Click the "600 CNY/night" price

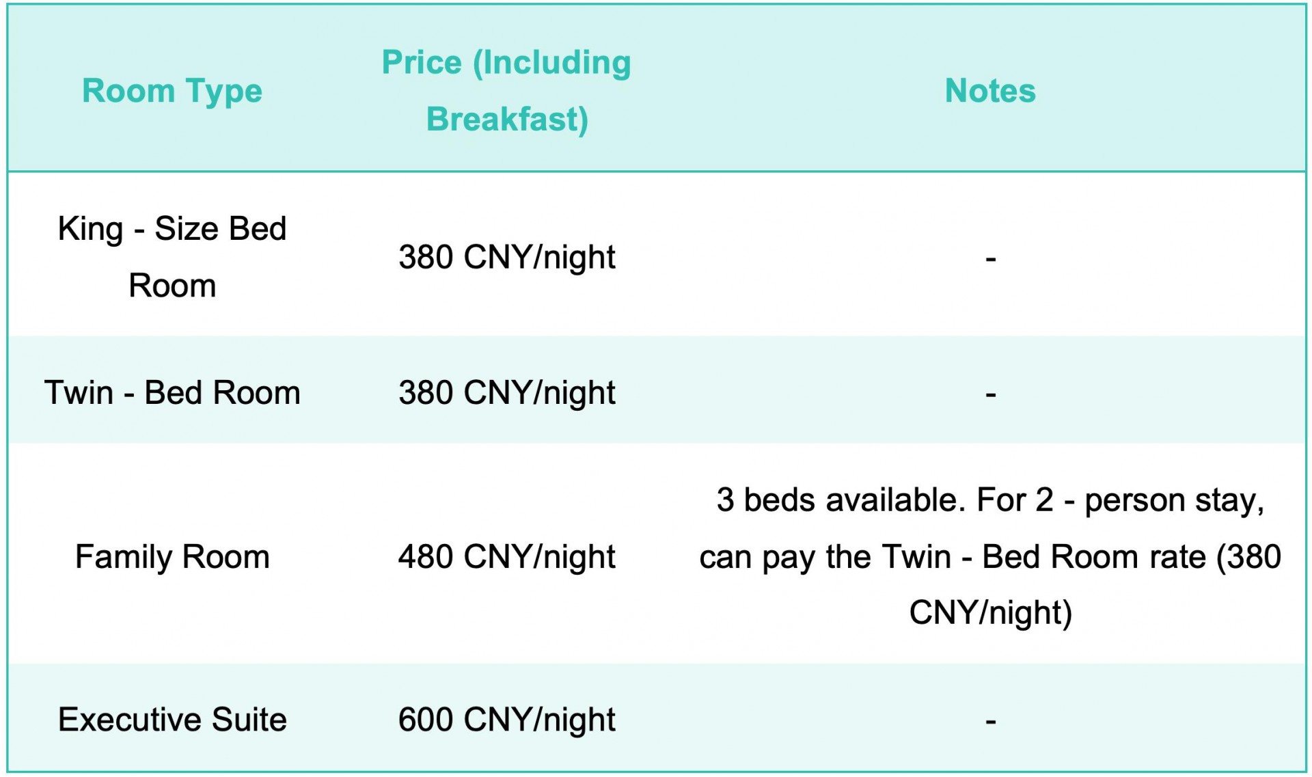point(506,720)
